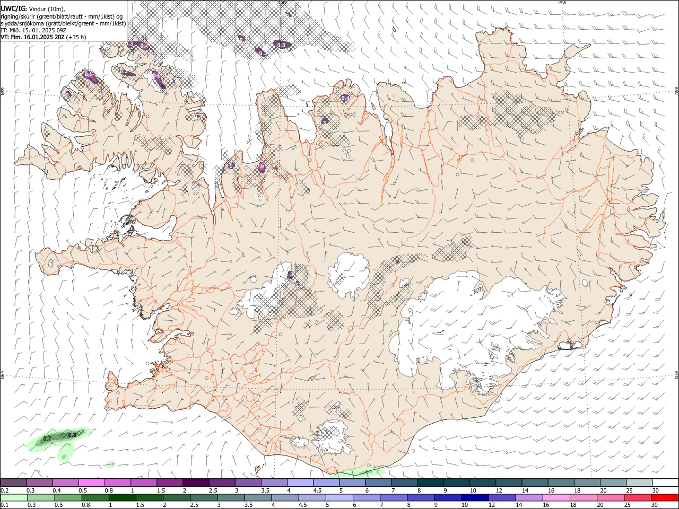The width and height of the screenshot is (679, 509).
Task: Click the 0.8 value in green rain patch
Action: point(73,435)
